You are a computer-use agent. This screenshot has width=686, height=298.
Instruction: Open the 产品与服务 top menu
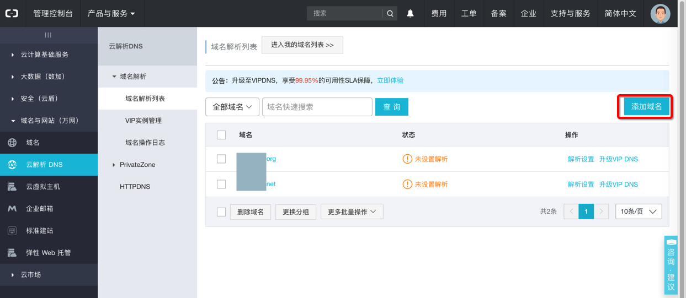111,13
